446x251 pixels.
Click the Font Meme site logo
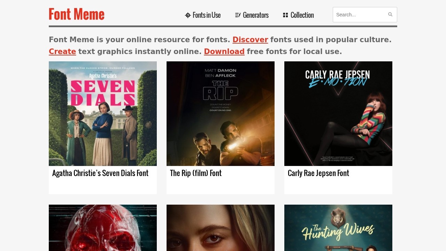point(77,14)
